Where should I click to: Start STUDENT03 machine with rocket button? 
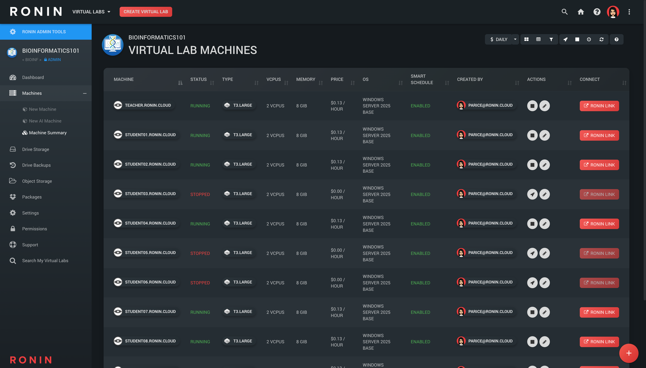point(532,194)
